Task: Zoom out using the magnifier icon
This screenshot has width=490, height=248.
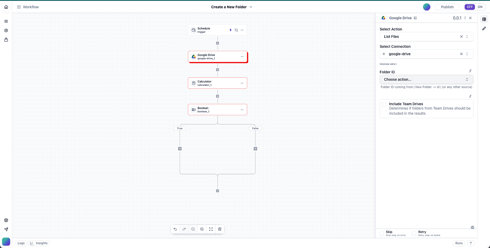Action: pos(193,229)
